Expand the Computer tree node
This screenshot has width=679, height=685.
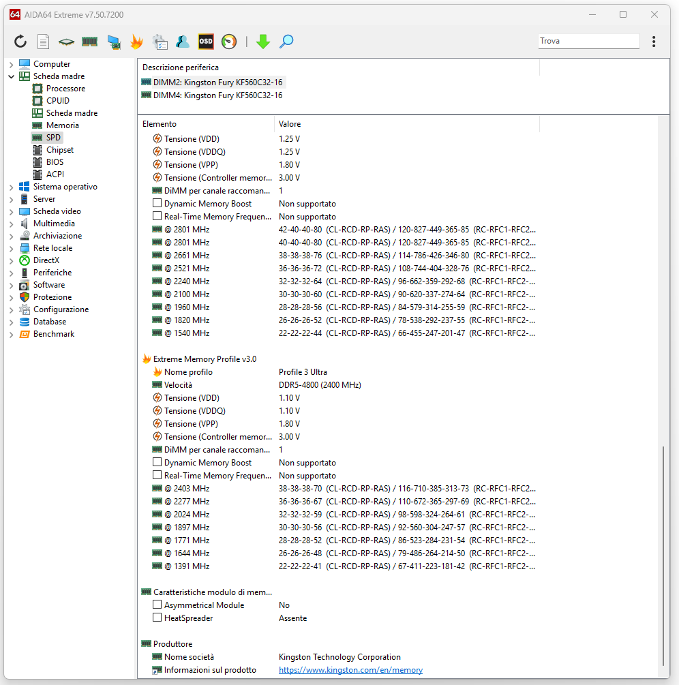12,64
